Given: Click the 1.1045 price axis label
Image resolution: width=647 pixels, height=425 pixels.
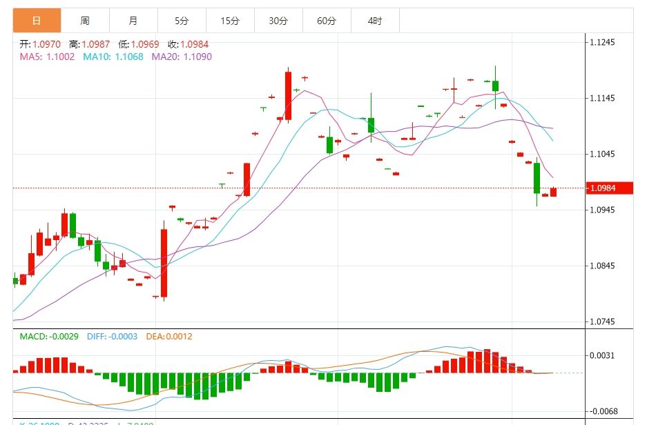Looking at the screenshot, I should point(602,154).
